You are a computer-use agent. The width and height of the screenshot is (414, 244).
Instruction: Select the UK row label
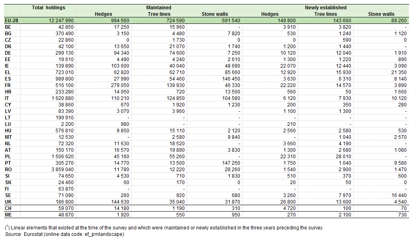pyautogui.click(x=8, y=202)
